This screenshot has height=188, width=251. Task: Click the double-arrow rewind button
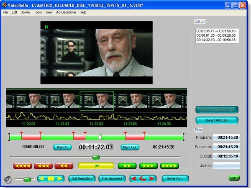point(64,166)
